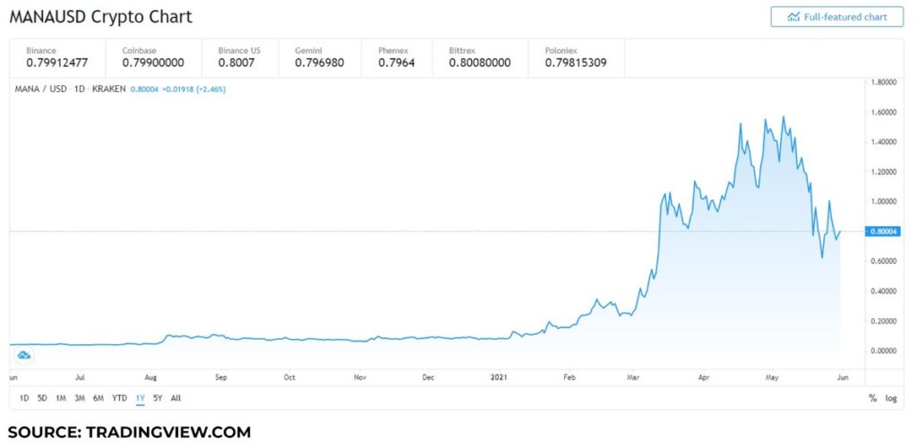Select the 1Y time range
917x447 pixels.
[x=141, y=398]
